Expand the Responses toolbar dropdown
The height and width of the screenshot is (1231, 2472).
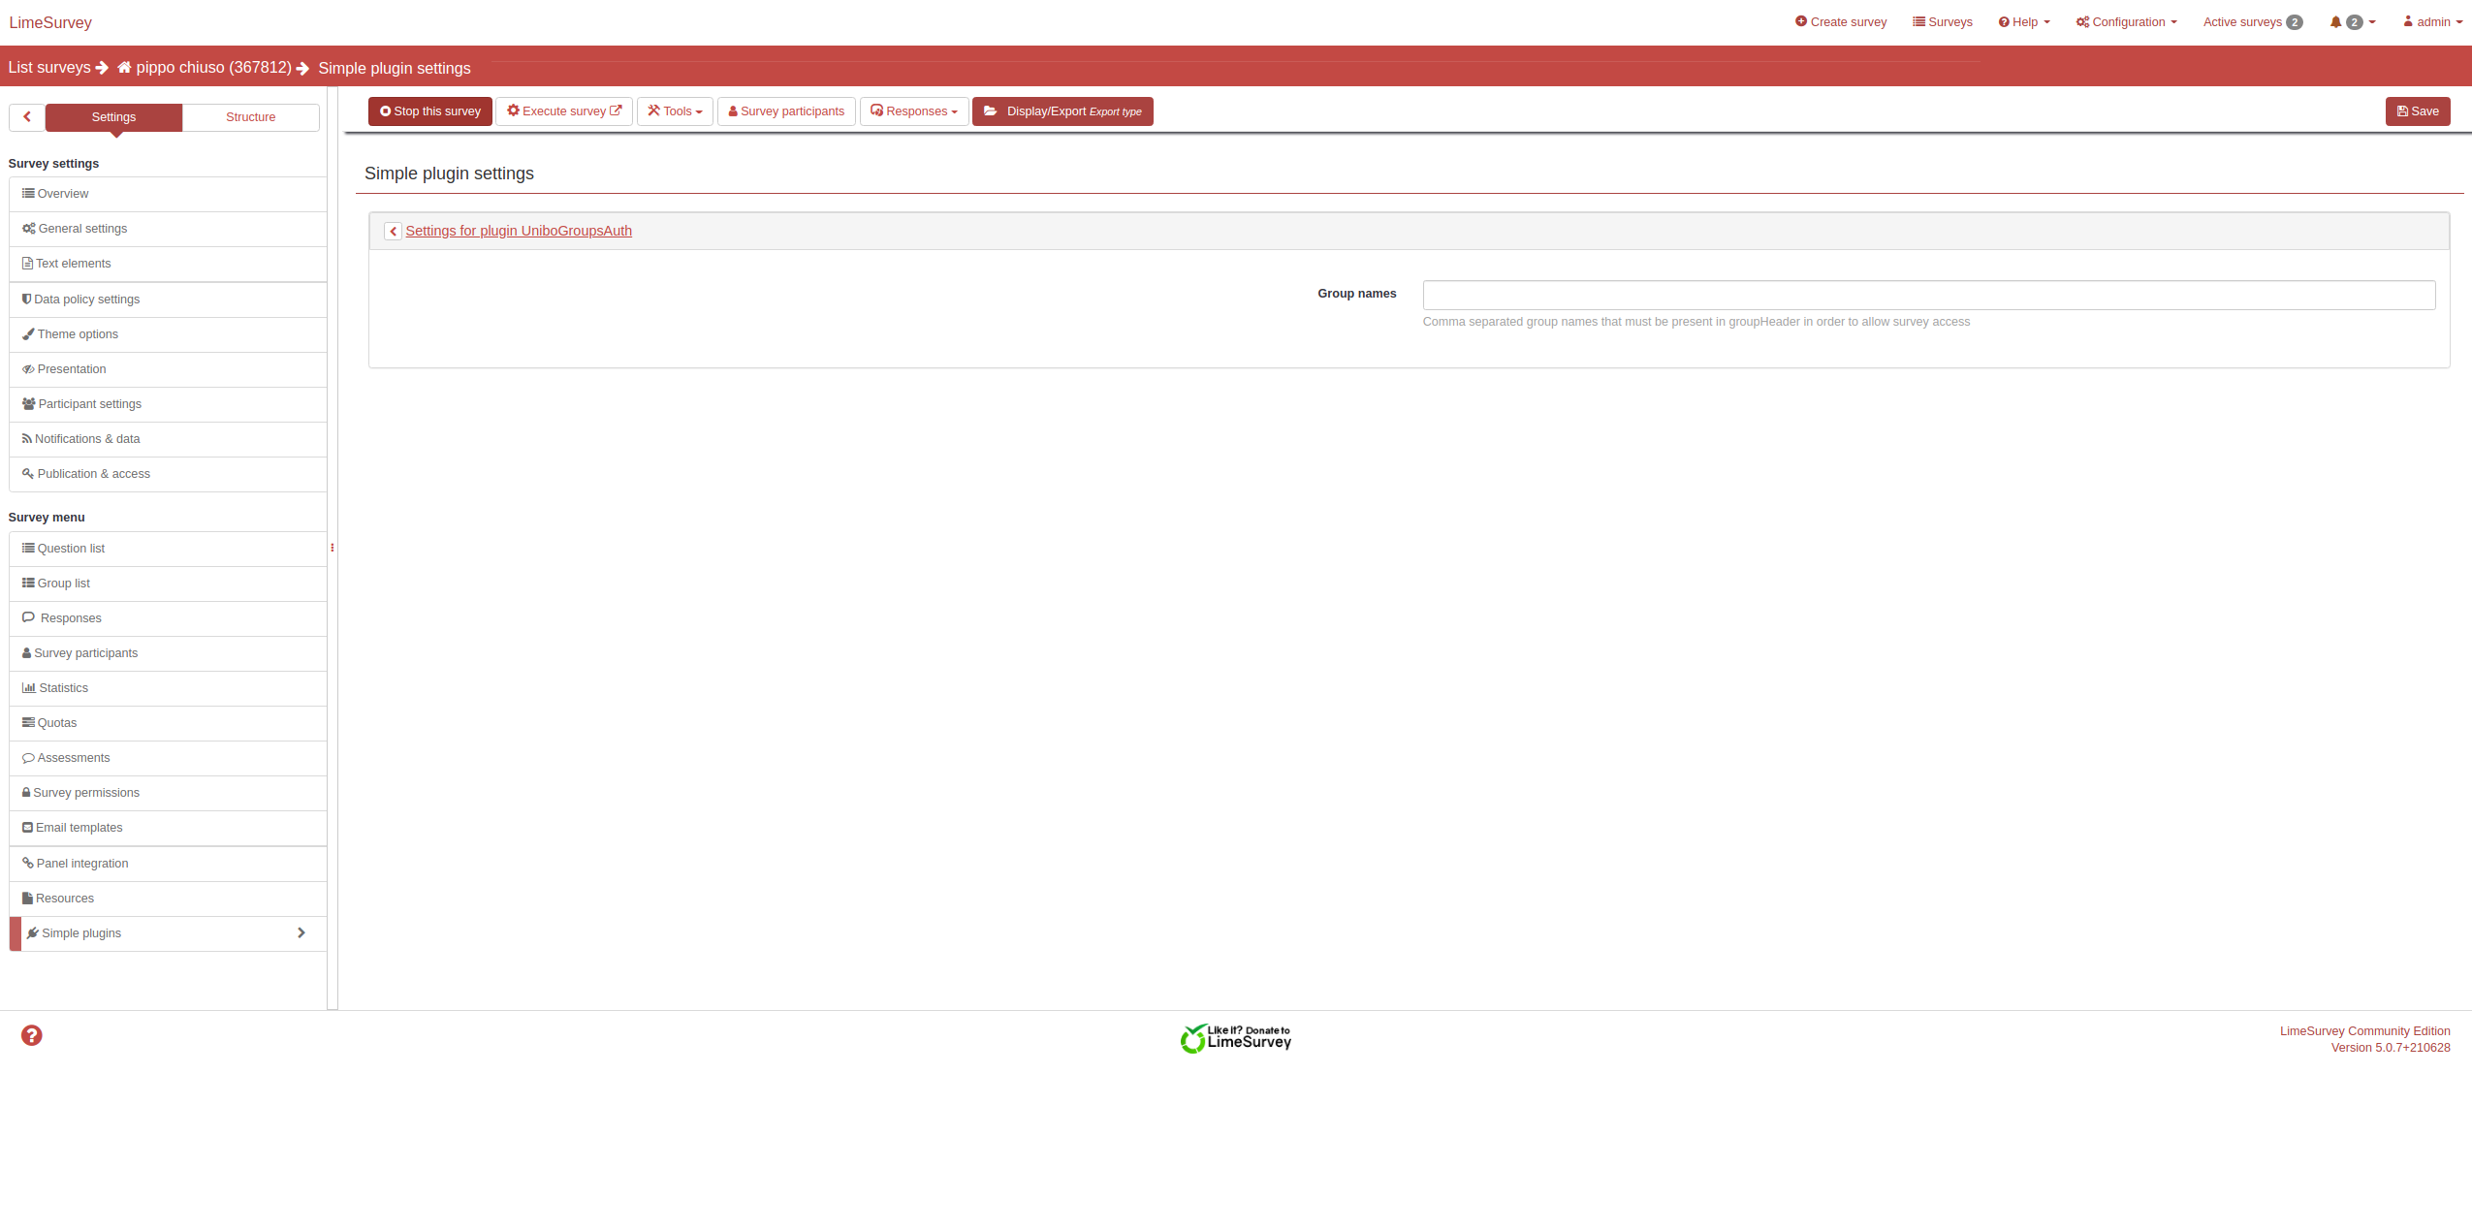pos(913,111)
